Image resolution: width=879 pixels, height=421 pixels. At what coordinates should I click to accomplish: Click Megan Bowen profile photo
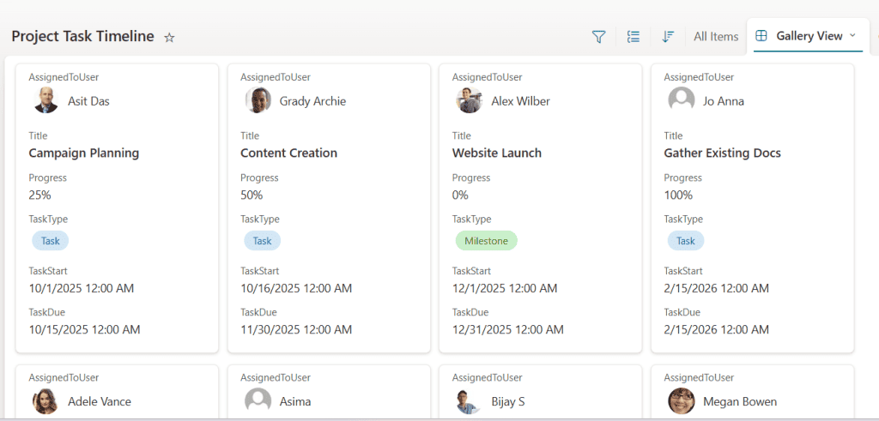click(x=681, y=400)
